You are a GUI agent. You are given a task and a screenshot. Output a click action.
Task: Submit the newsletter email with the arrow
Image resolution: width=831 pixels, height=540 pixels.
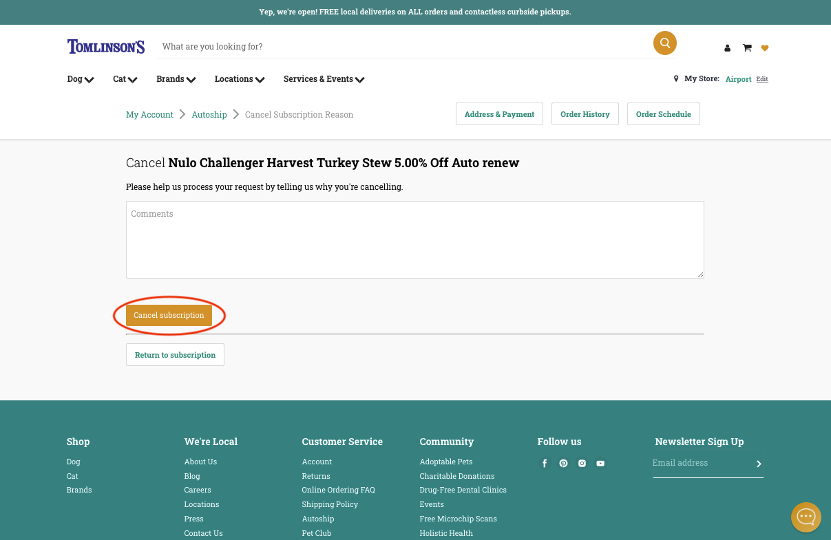759,464
